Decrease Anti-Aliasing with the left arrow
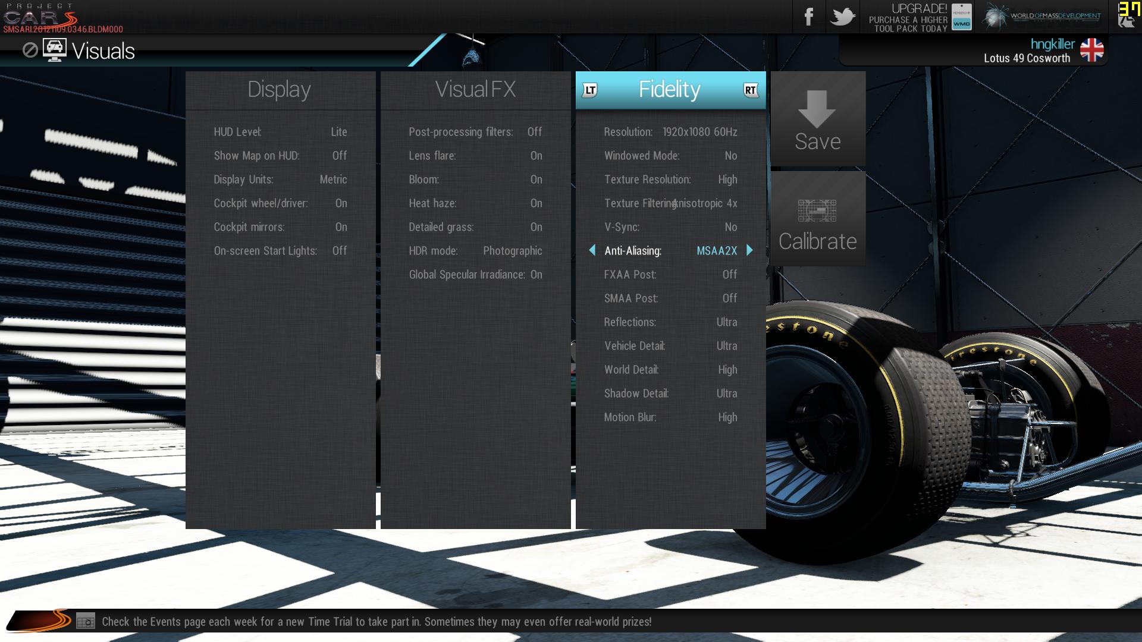Image resolution: width=1142 pixels, height=642 pixels. (592, 250)
